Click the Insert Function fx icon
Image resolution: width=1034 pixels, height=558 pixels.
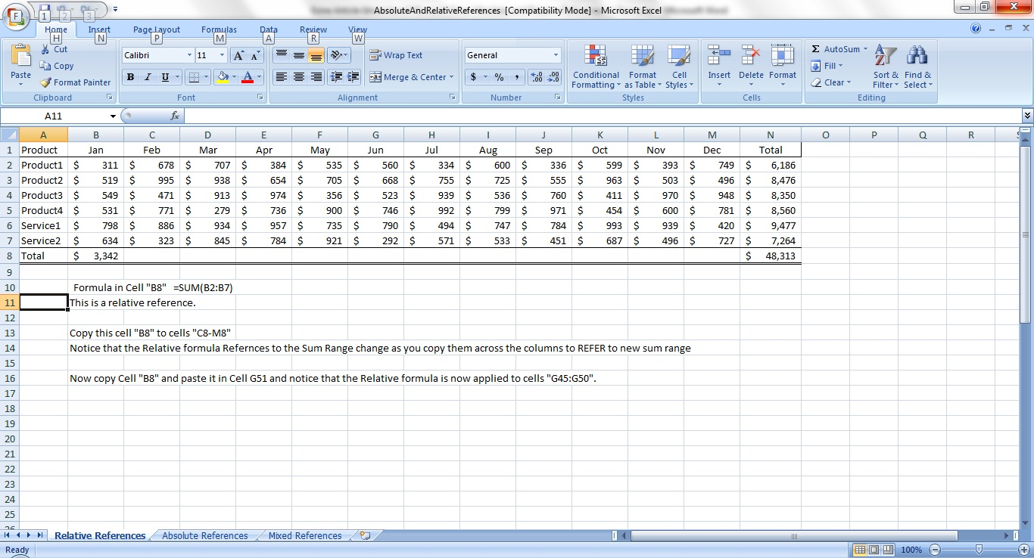[x=175, y=116]
